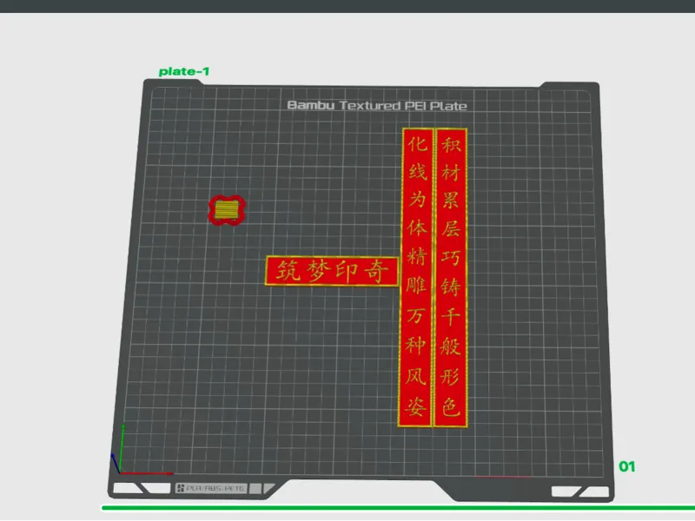Image resolution: width=695 pixels, height=521 pixels.
Task: Click the green Y-axis arrow of the origin gizmo
Action: [x=122, y=448]
